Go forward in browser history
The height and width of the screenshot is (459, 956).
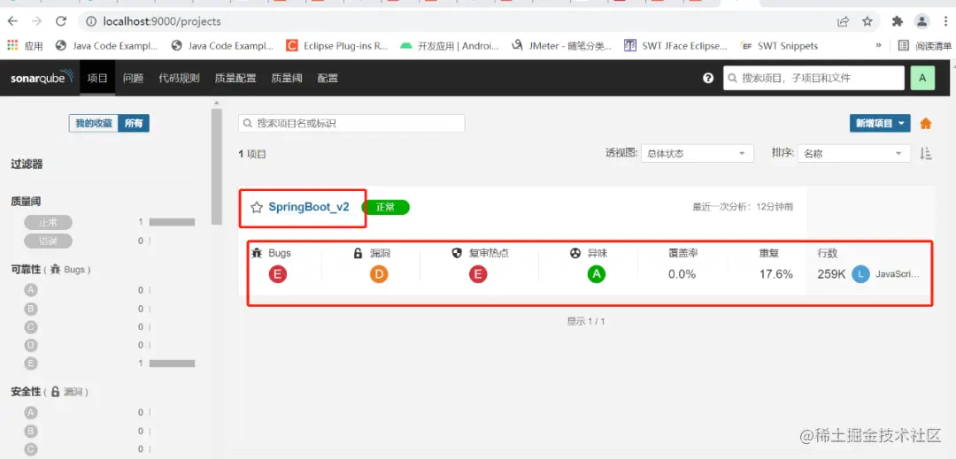coord(36,21)
